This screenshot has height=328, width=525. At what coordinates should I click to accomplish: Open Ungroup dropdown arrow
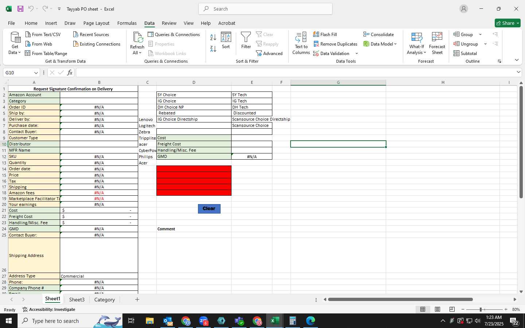tap(485, 44)
